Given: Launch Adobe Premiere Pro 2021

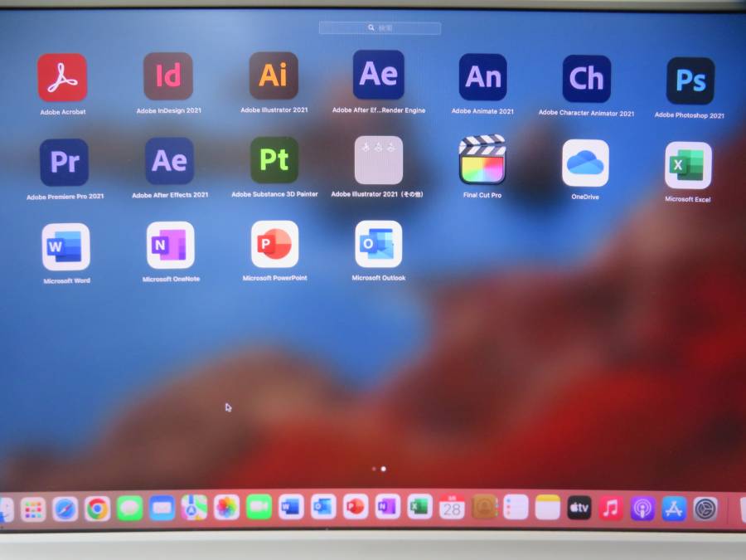Looking at the screenshot, I should [x=64, y=162].
